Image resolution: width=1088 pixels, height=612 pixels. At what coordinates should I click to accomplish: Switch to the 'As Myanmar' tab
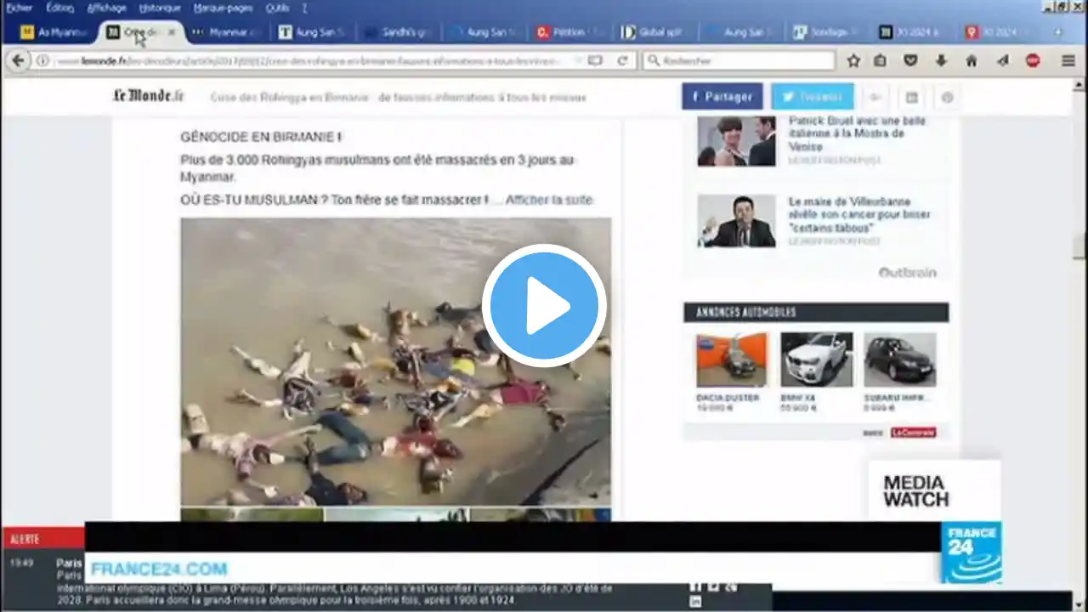(54, 32)
